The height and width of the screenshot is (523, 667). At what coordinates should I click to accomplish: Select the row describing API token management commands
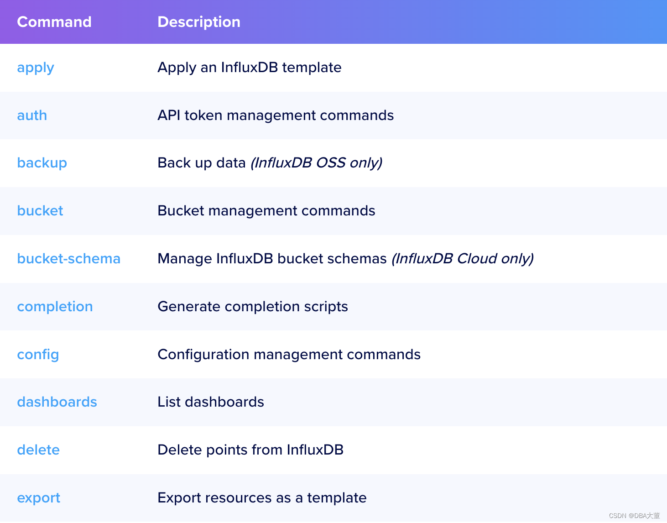pyautogui.click(x=276, y=115)
